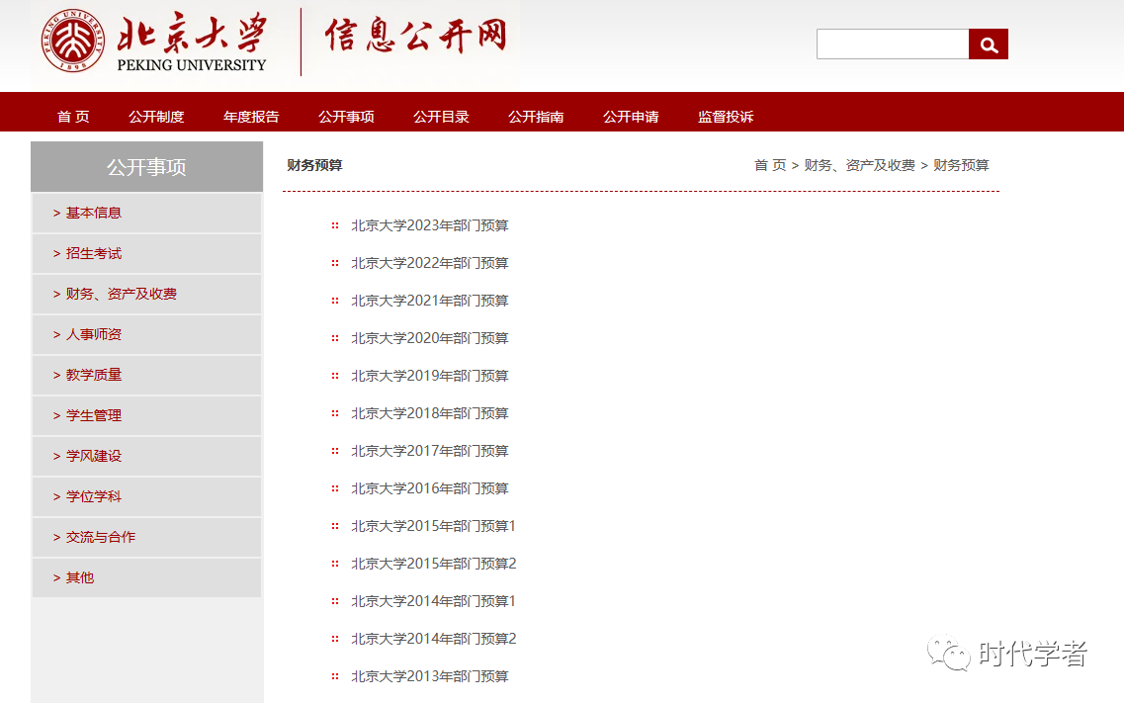Open 北京大学2013年部门预算
The width and height of the screenshot is (1124, 703).
pos(429,676)
